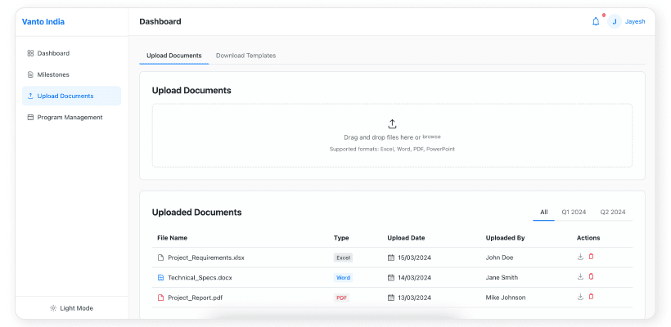Click uploader name Jane Smith
Screen dimensions: 671x327
pyautogui.click(x=502, y=277)
